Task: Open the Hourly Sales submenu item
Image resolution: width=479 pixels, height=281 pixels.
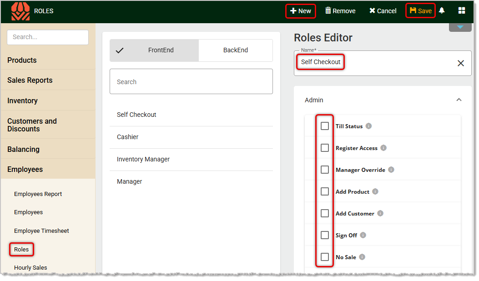Action: tap(30, 267)
